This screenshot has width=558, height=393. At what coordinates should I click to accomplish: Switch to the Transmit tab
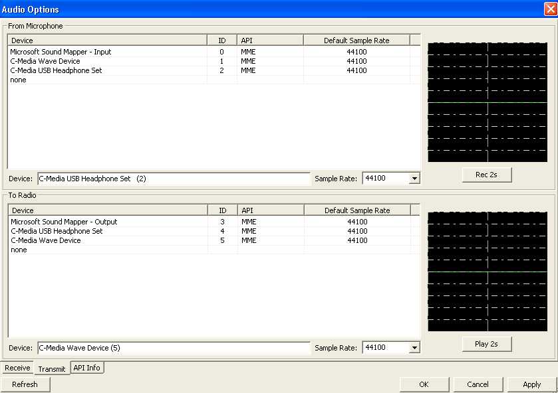point(52,369)
